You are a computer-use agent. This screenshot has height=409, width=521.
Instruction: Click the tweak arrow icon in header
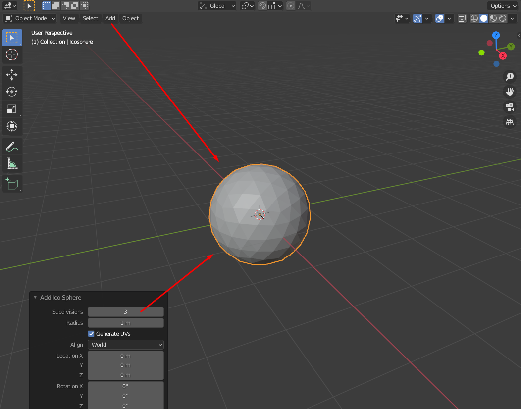pyautogui.click(x=29, y=6)
